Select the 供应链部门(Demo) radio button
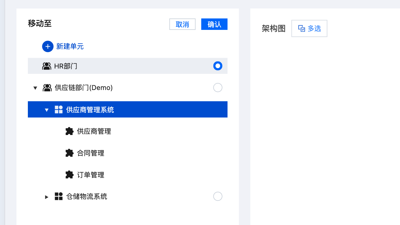This screenshot has width=400, height=225. point(218,88)
